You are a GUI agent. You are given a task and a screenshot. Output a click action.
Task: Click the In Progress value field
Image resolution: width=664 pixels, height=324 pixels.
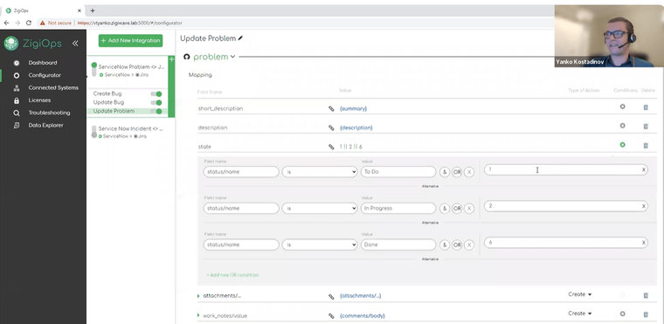pos(398,209)
